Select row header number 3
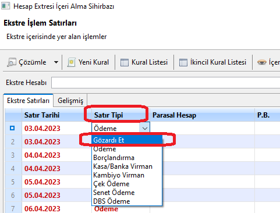Image resolution: width=280 pixels, height=213 pixels. [x=13, y=155]
